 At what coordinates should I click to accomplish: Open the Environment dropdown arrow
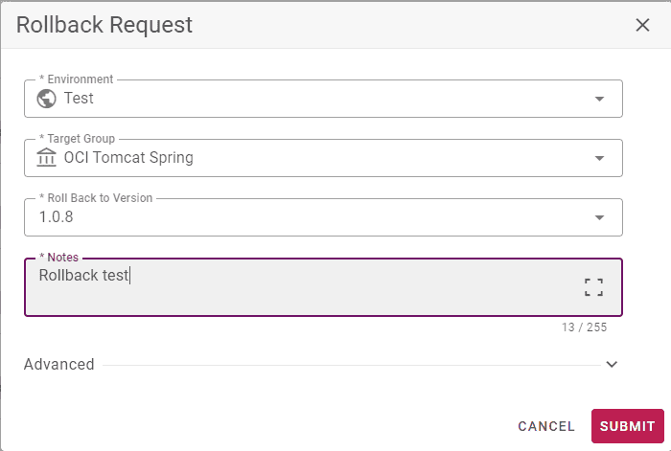click(x=599, y=99)
